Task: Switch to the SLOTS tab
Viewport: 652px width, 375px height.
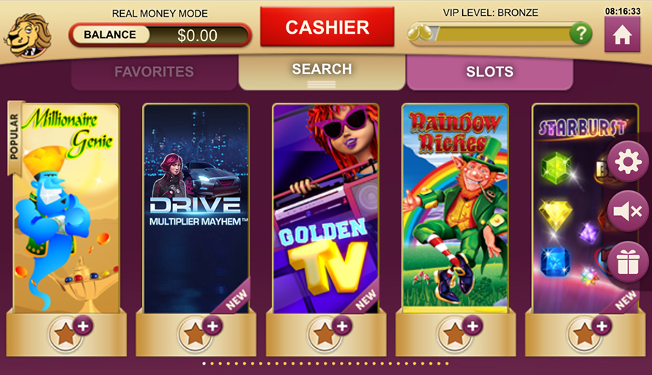Action: point(490,73)
